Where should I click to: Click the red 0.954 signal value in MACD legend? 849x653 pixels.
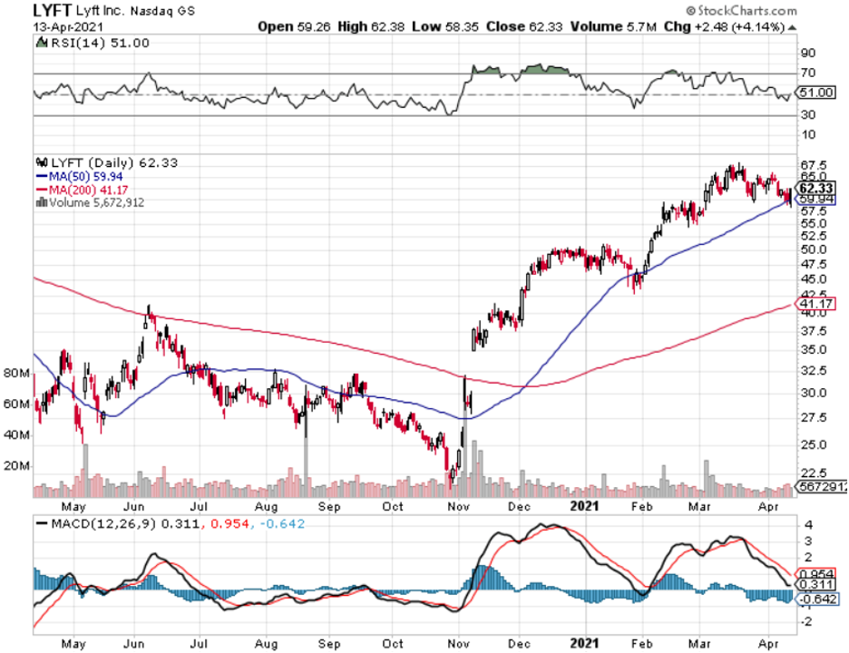[229, 523]
